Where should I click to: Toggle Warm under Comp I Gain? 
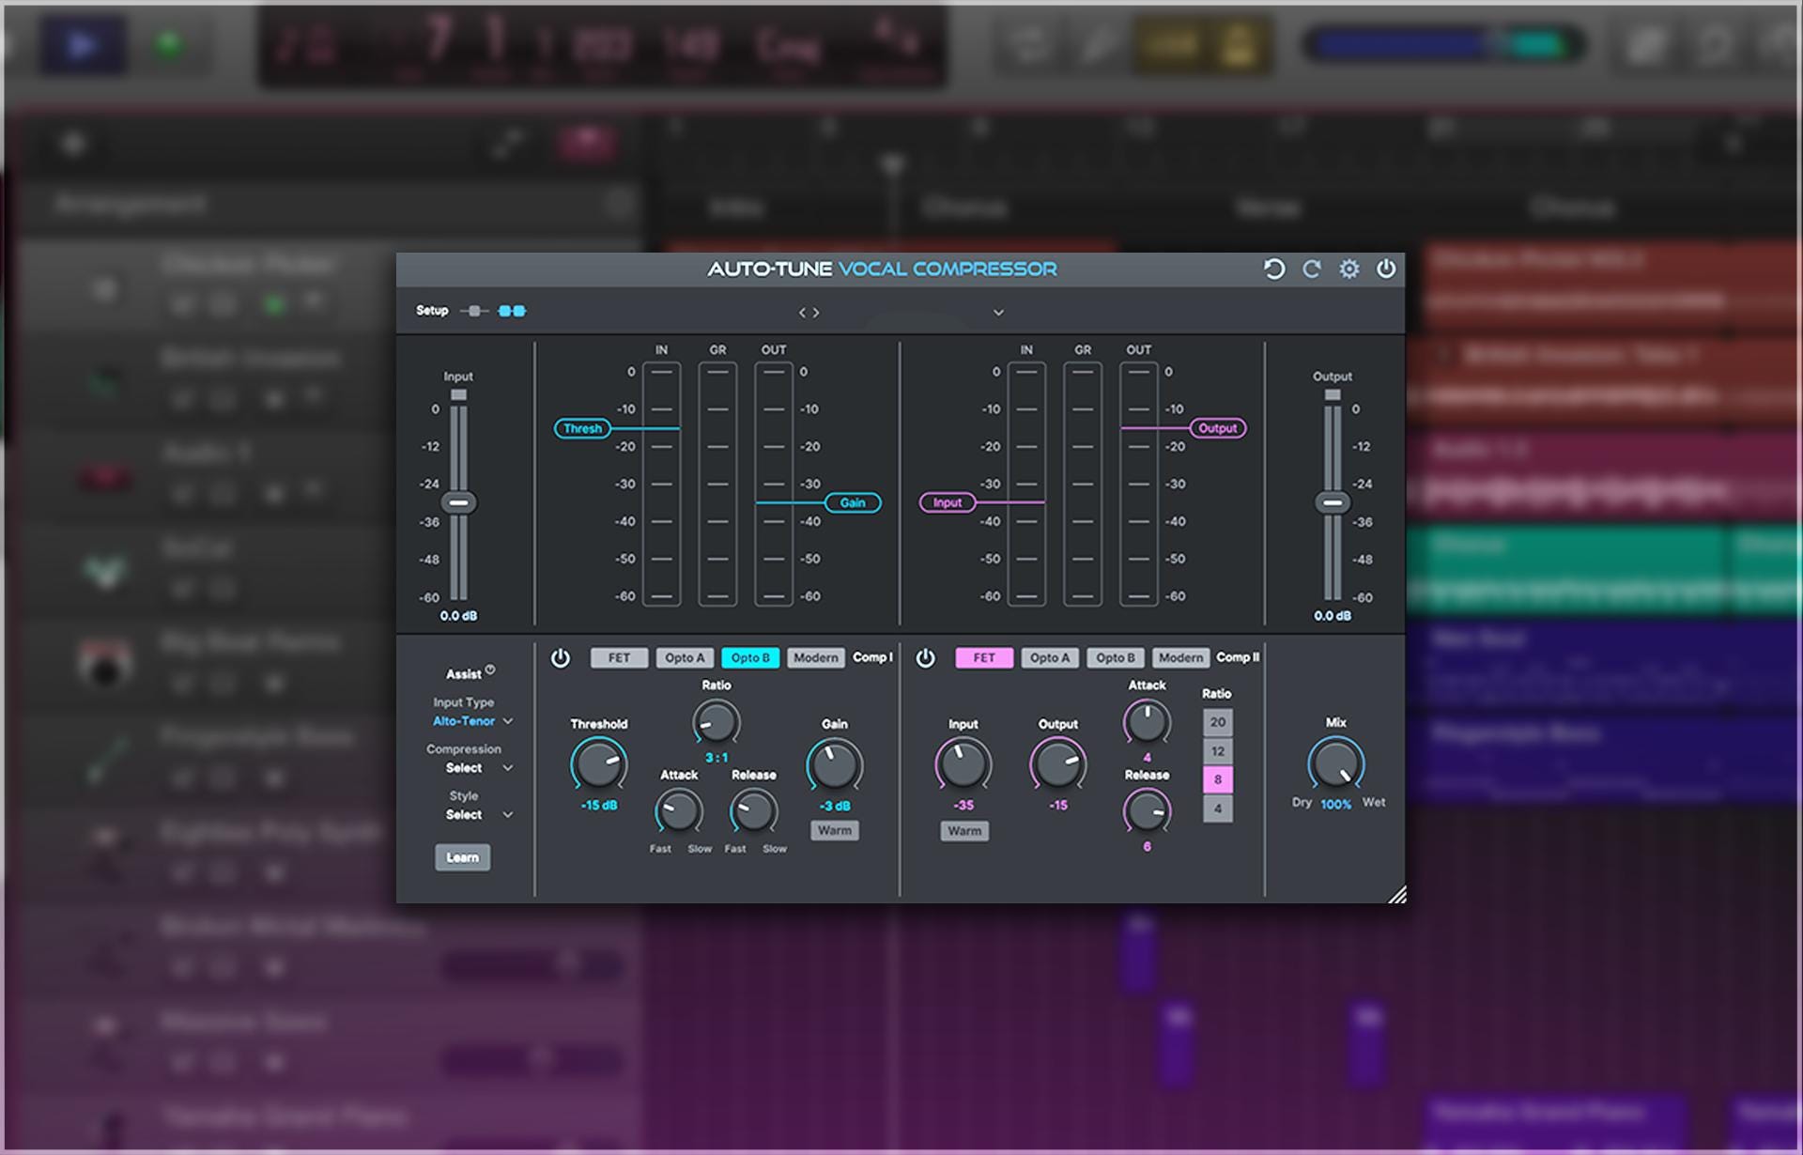[835, 831]
